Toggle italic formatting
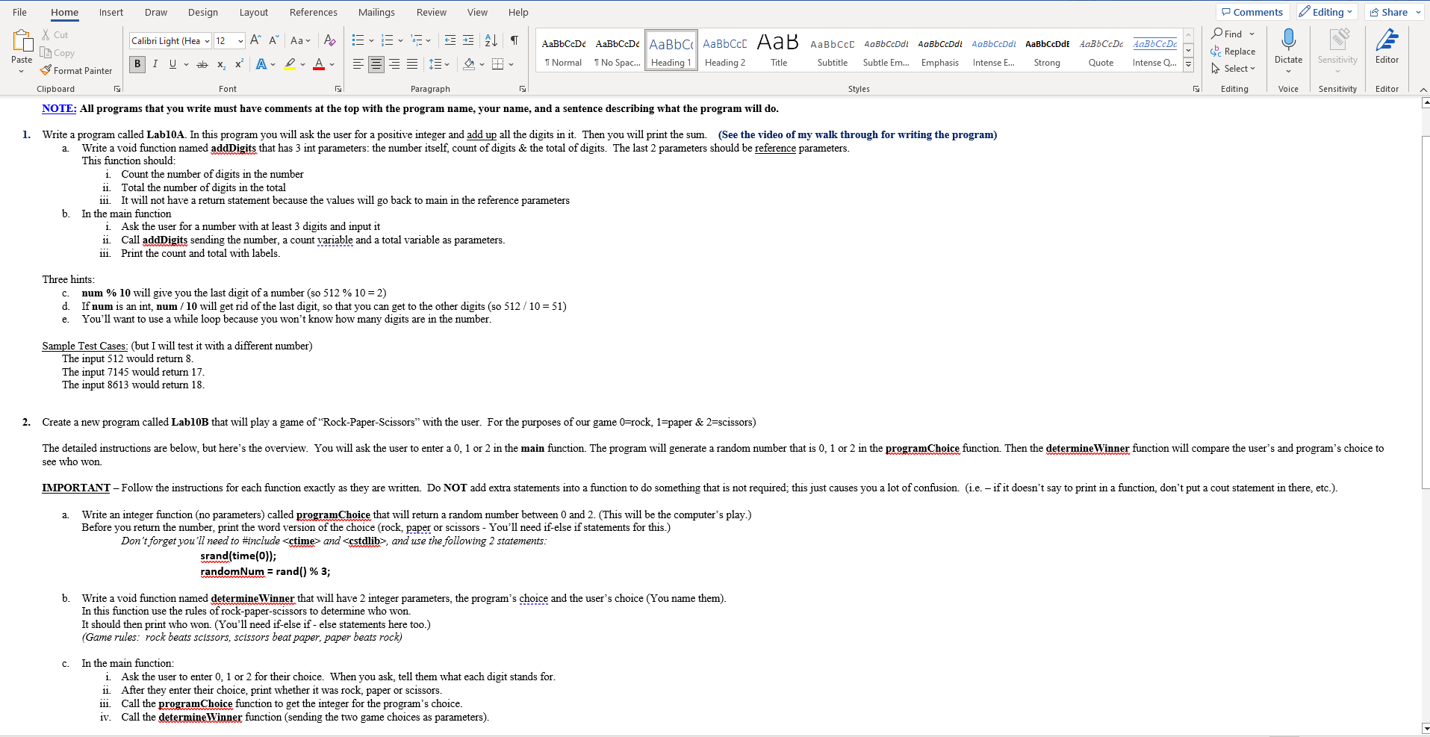The image size is (1430, 737). click(155, 64)
